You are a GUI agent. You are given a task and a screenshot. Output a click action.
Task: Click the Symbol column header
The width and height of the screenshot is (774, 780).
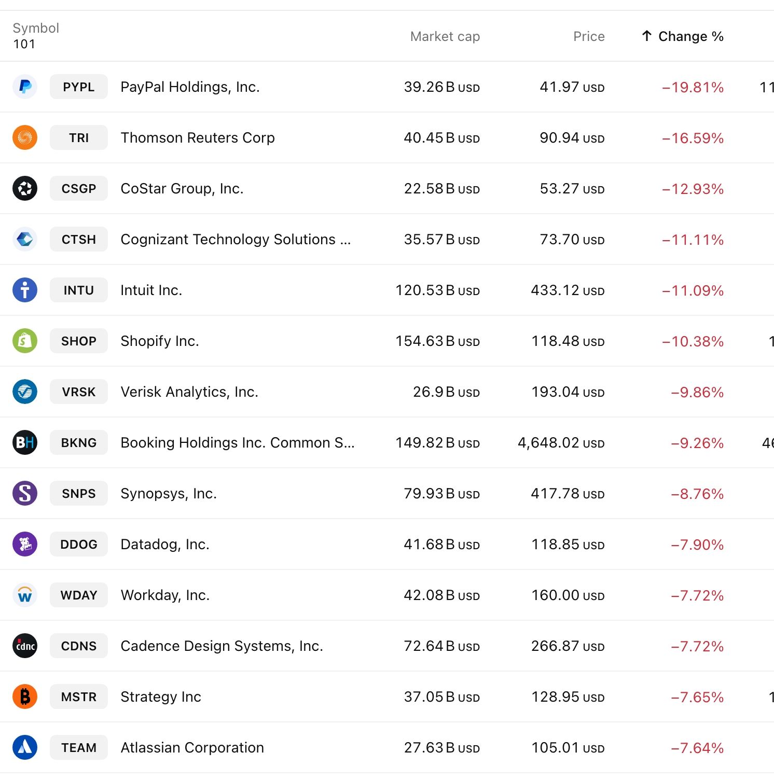(x=35, y=28)
